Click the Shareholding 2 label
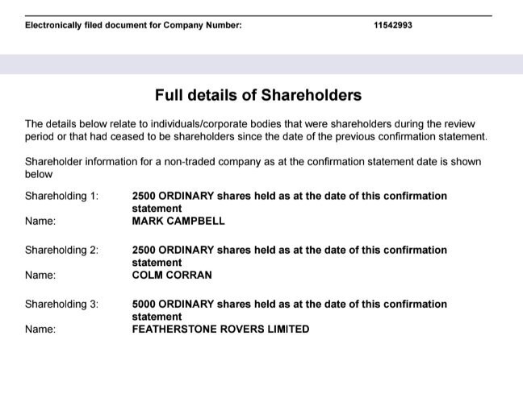523x398 pixels. pos(61,250)
